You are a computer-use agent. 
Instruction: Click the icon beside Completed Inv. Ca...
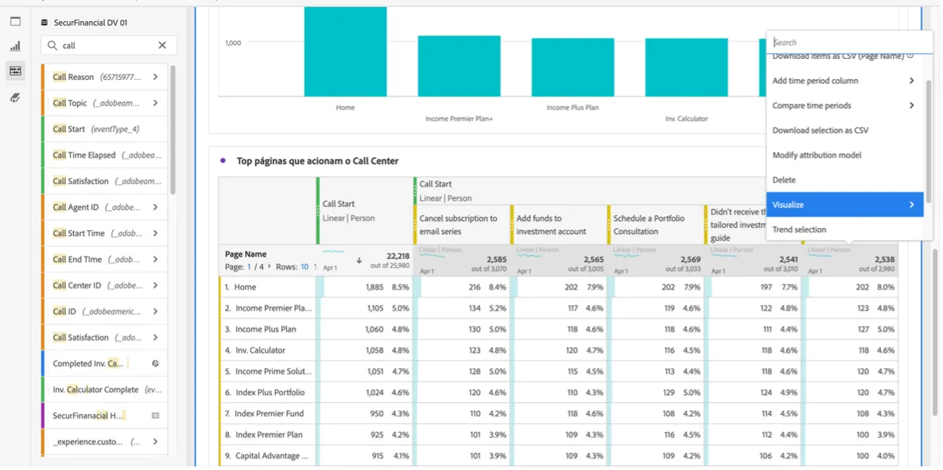coord(156,364)
